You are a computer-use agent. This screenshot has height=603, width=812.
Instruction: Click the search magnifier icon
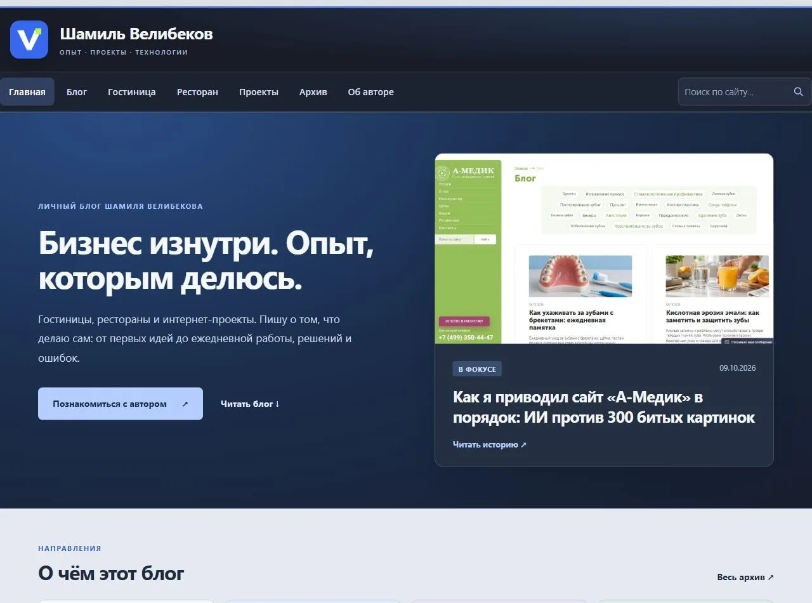798,92
